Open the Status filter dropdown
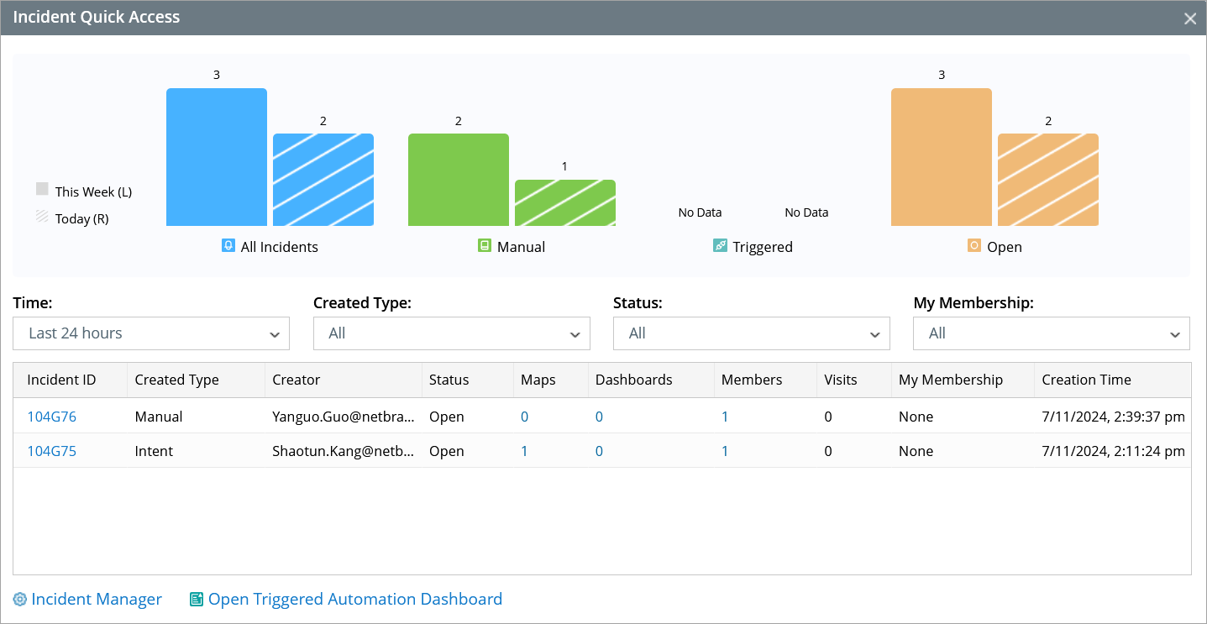This screenshot has width=1207, height=624. tap(751, 333)
